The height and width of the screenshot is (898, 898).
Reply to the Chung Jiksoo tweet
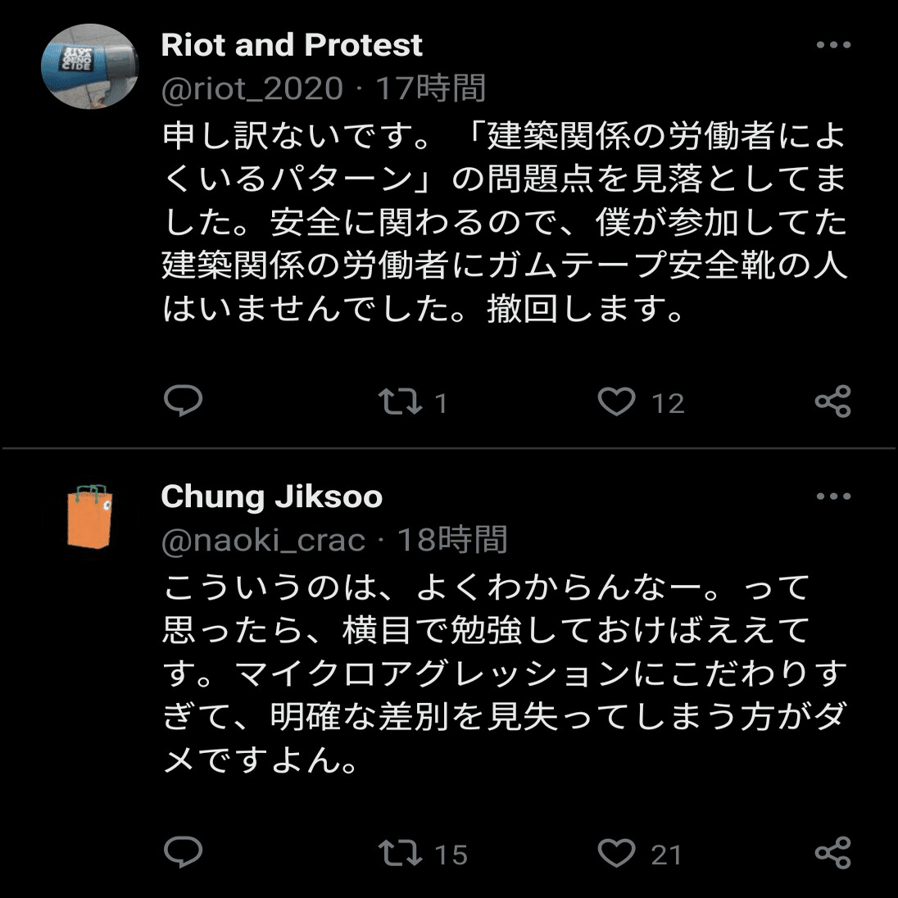pyautogui.click(x=183, y=853)
